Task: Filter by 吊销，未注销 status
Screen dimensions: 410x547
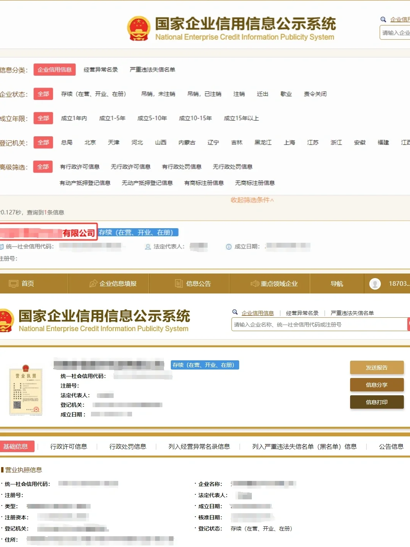Action: point(158,94)
